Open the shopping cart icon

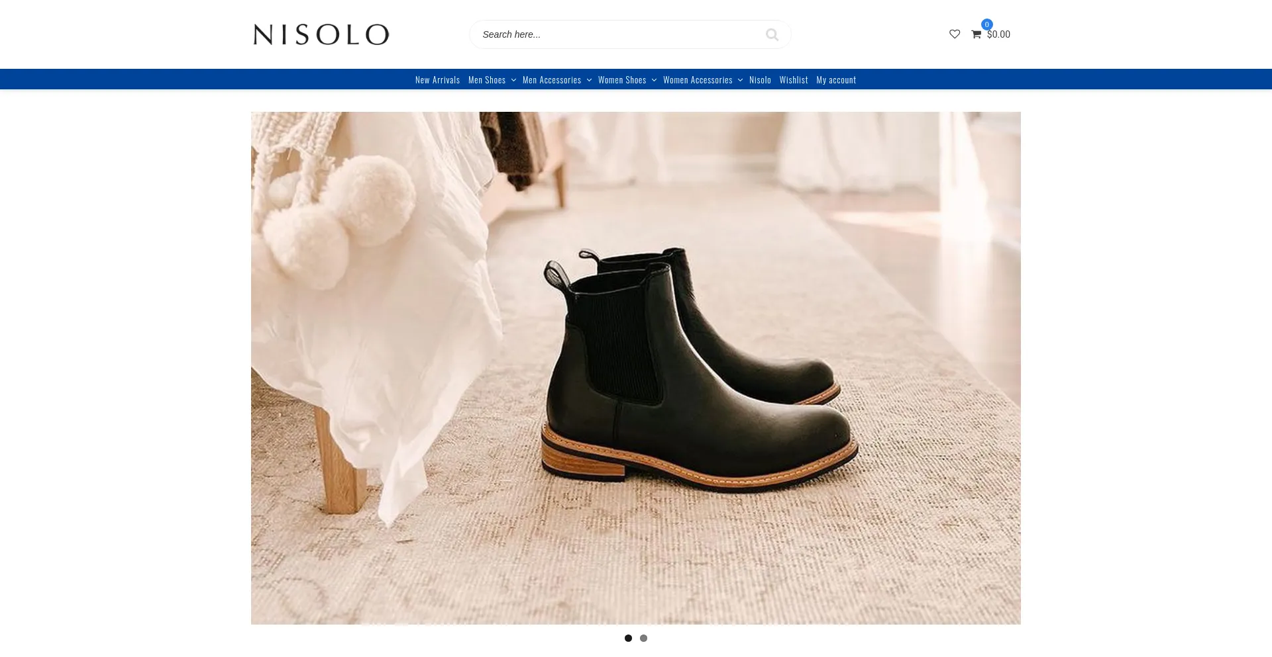click(977, 34)
